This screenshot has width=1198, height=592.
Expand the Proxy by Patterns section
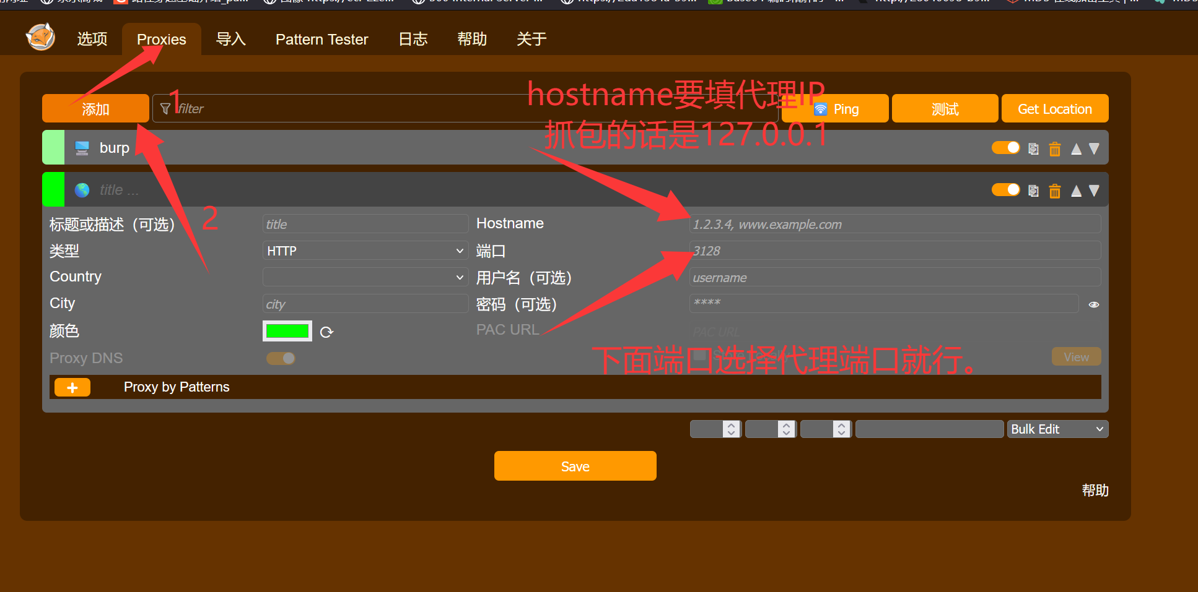[x=177, y=387]
